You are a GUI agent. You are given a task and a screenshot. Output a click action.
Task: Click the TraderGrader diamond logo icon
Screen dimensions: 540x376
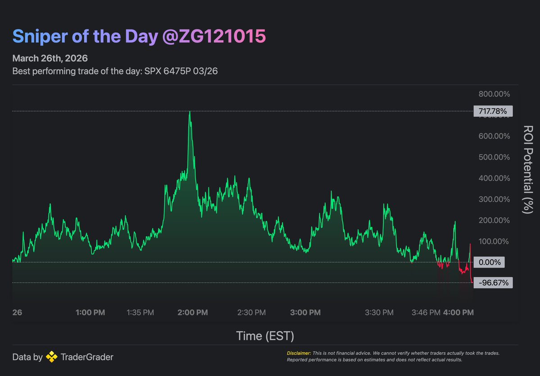pos(52,357)
